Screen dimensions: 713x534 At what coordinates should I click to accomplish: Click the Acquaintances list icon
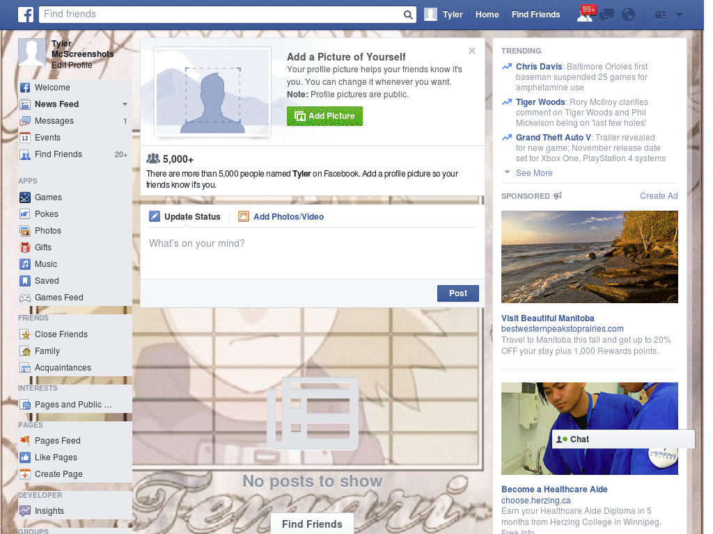pos(25,368)
